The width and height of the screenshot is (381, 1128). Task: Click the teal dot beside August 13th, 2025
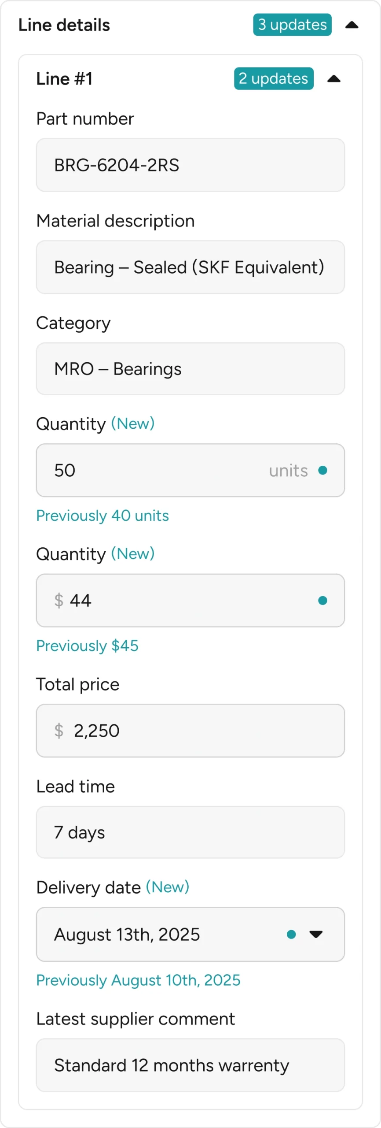pyautogui.click(x=291, y=934)
